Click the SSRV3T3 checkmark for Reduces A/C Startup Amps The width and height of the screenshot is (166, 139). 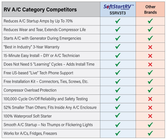[118, 21]
